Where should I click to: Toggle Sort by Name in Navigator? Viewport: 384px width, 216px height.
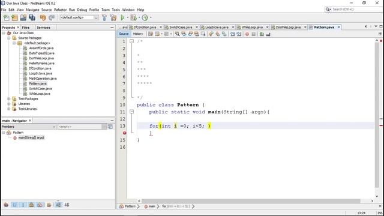pos(58,205)
